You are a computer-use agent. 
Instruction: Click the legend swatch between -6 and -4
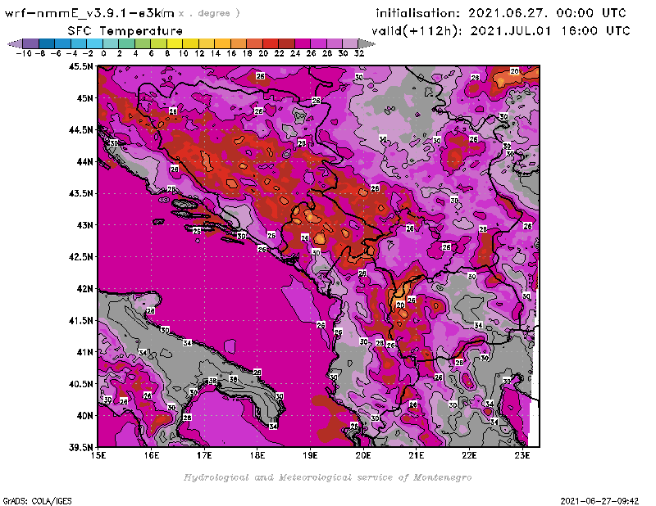coord(63,43)
